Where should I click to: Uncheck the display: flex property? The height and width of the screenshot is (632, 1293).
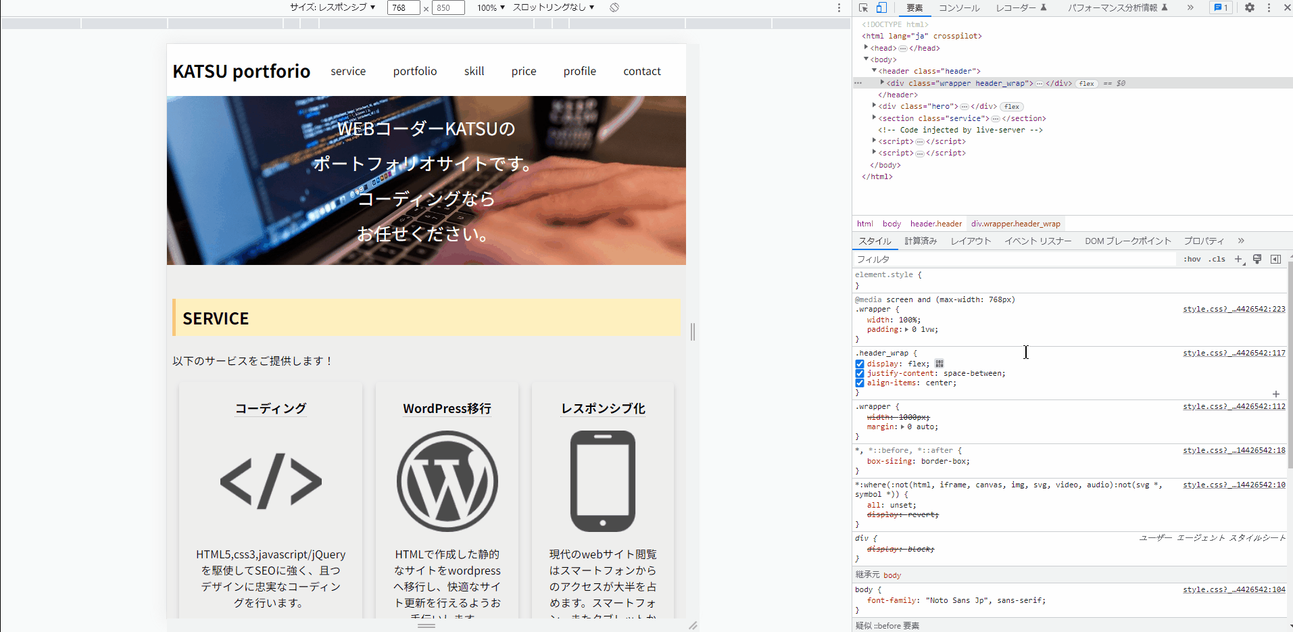pos(860,364)
